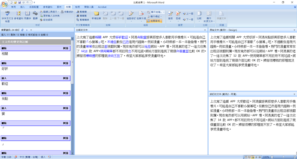Close the 原始文件 original document pane

pos(294,30)
